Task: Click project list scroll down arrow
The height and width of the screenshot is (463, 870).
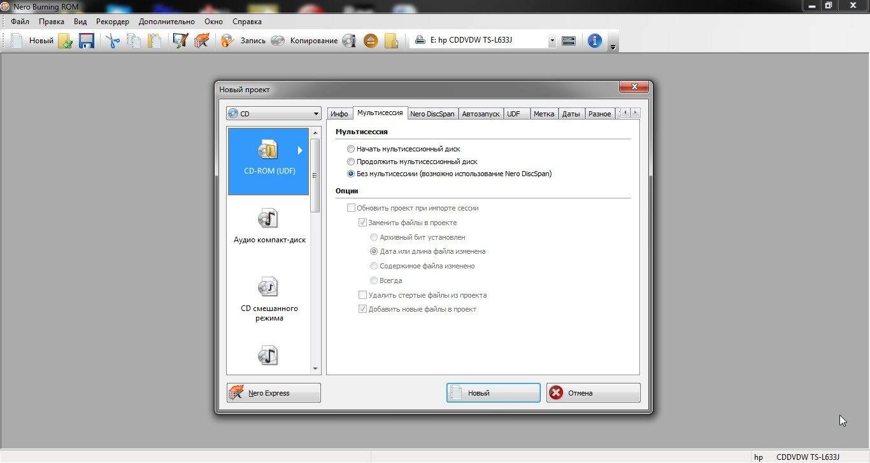Action: (315, 369)
